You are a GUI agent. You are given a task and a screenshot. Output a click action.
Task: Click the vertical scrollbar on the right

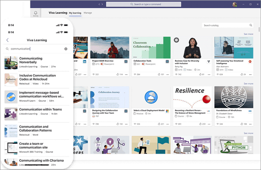point(259,30)
